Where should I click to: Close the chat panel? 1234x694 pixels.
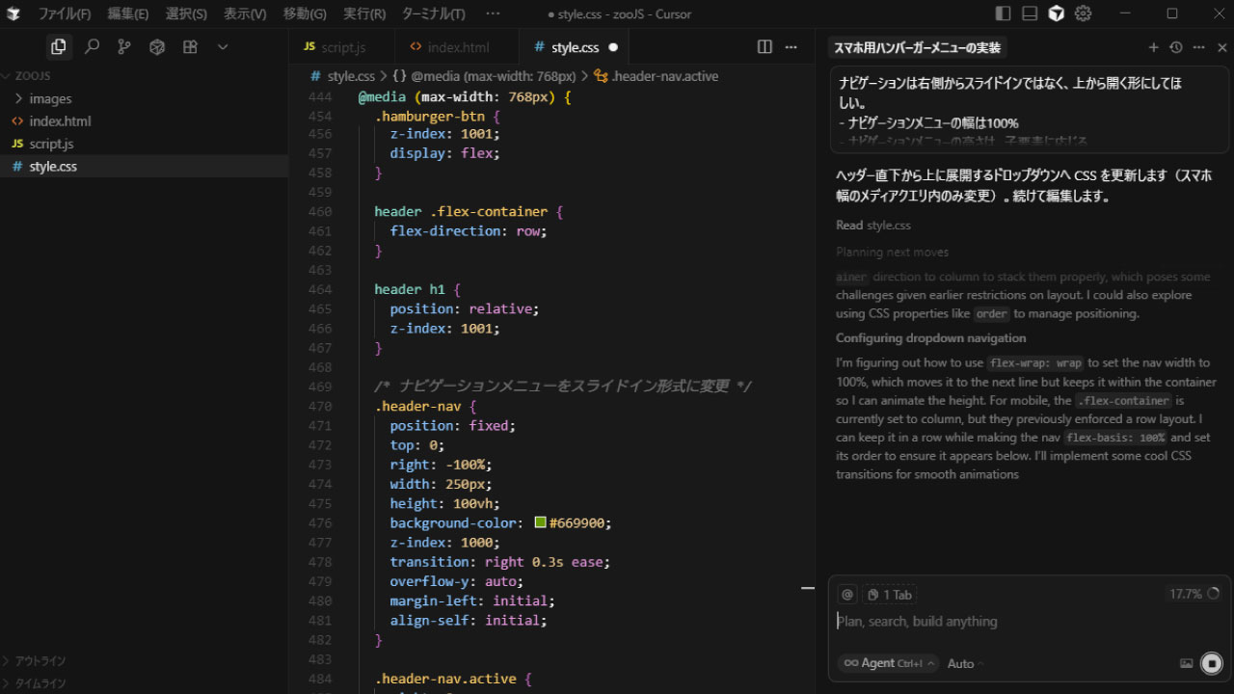[1221, 47]
